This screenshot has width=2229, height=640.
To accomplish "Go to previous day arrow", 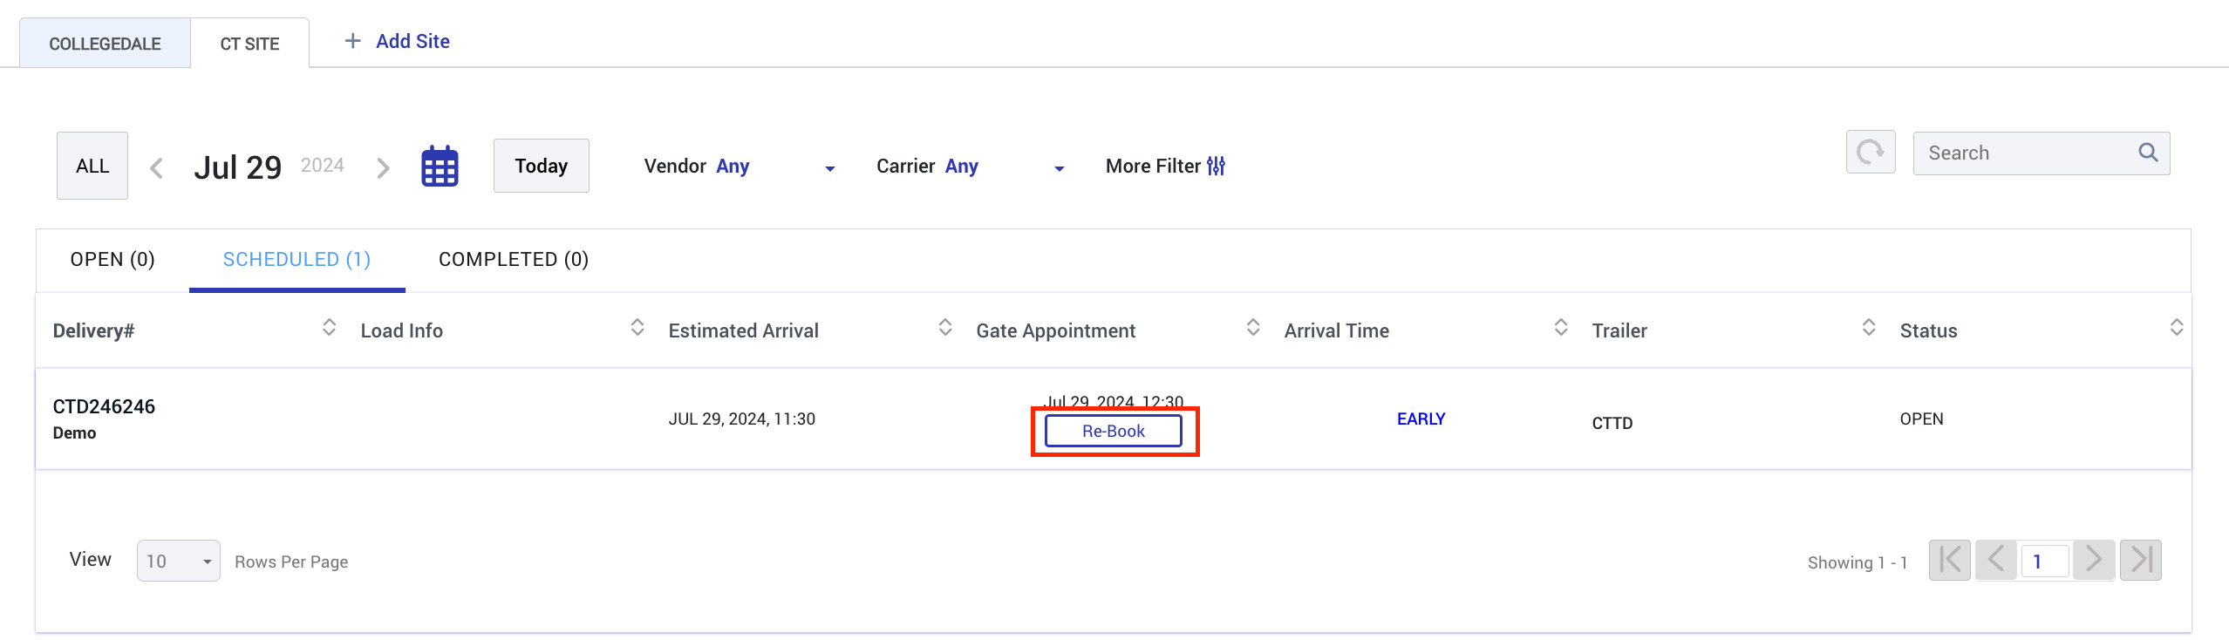I will pos(157,167).
